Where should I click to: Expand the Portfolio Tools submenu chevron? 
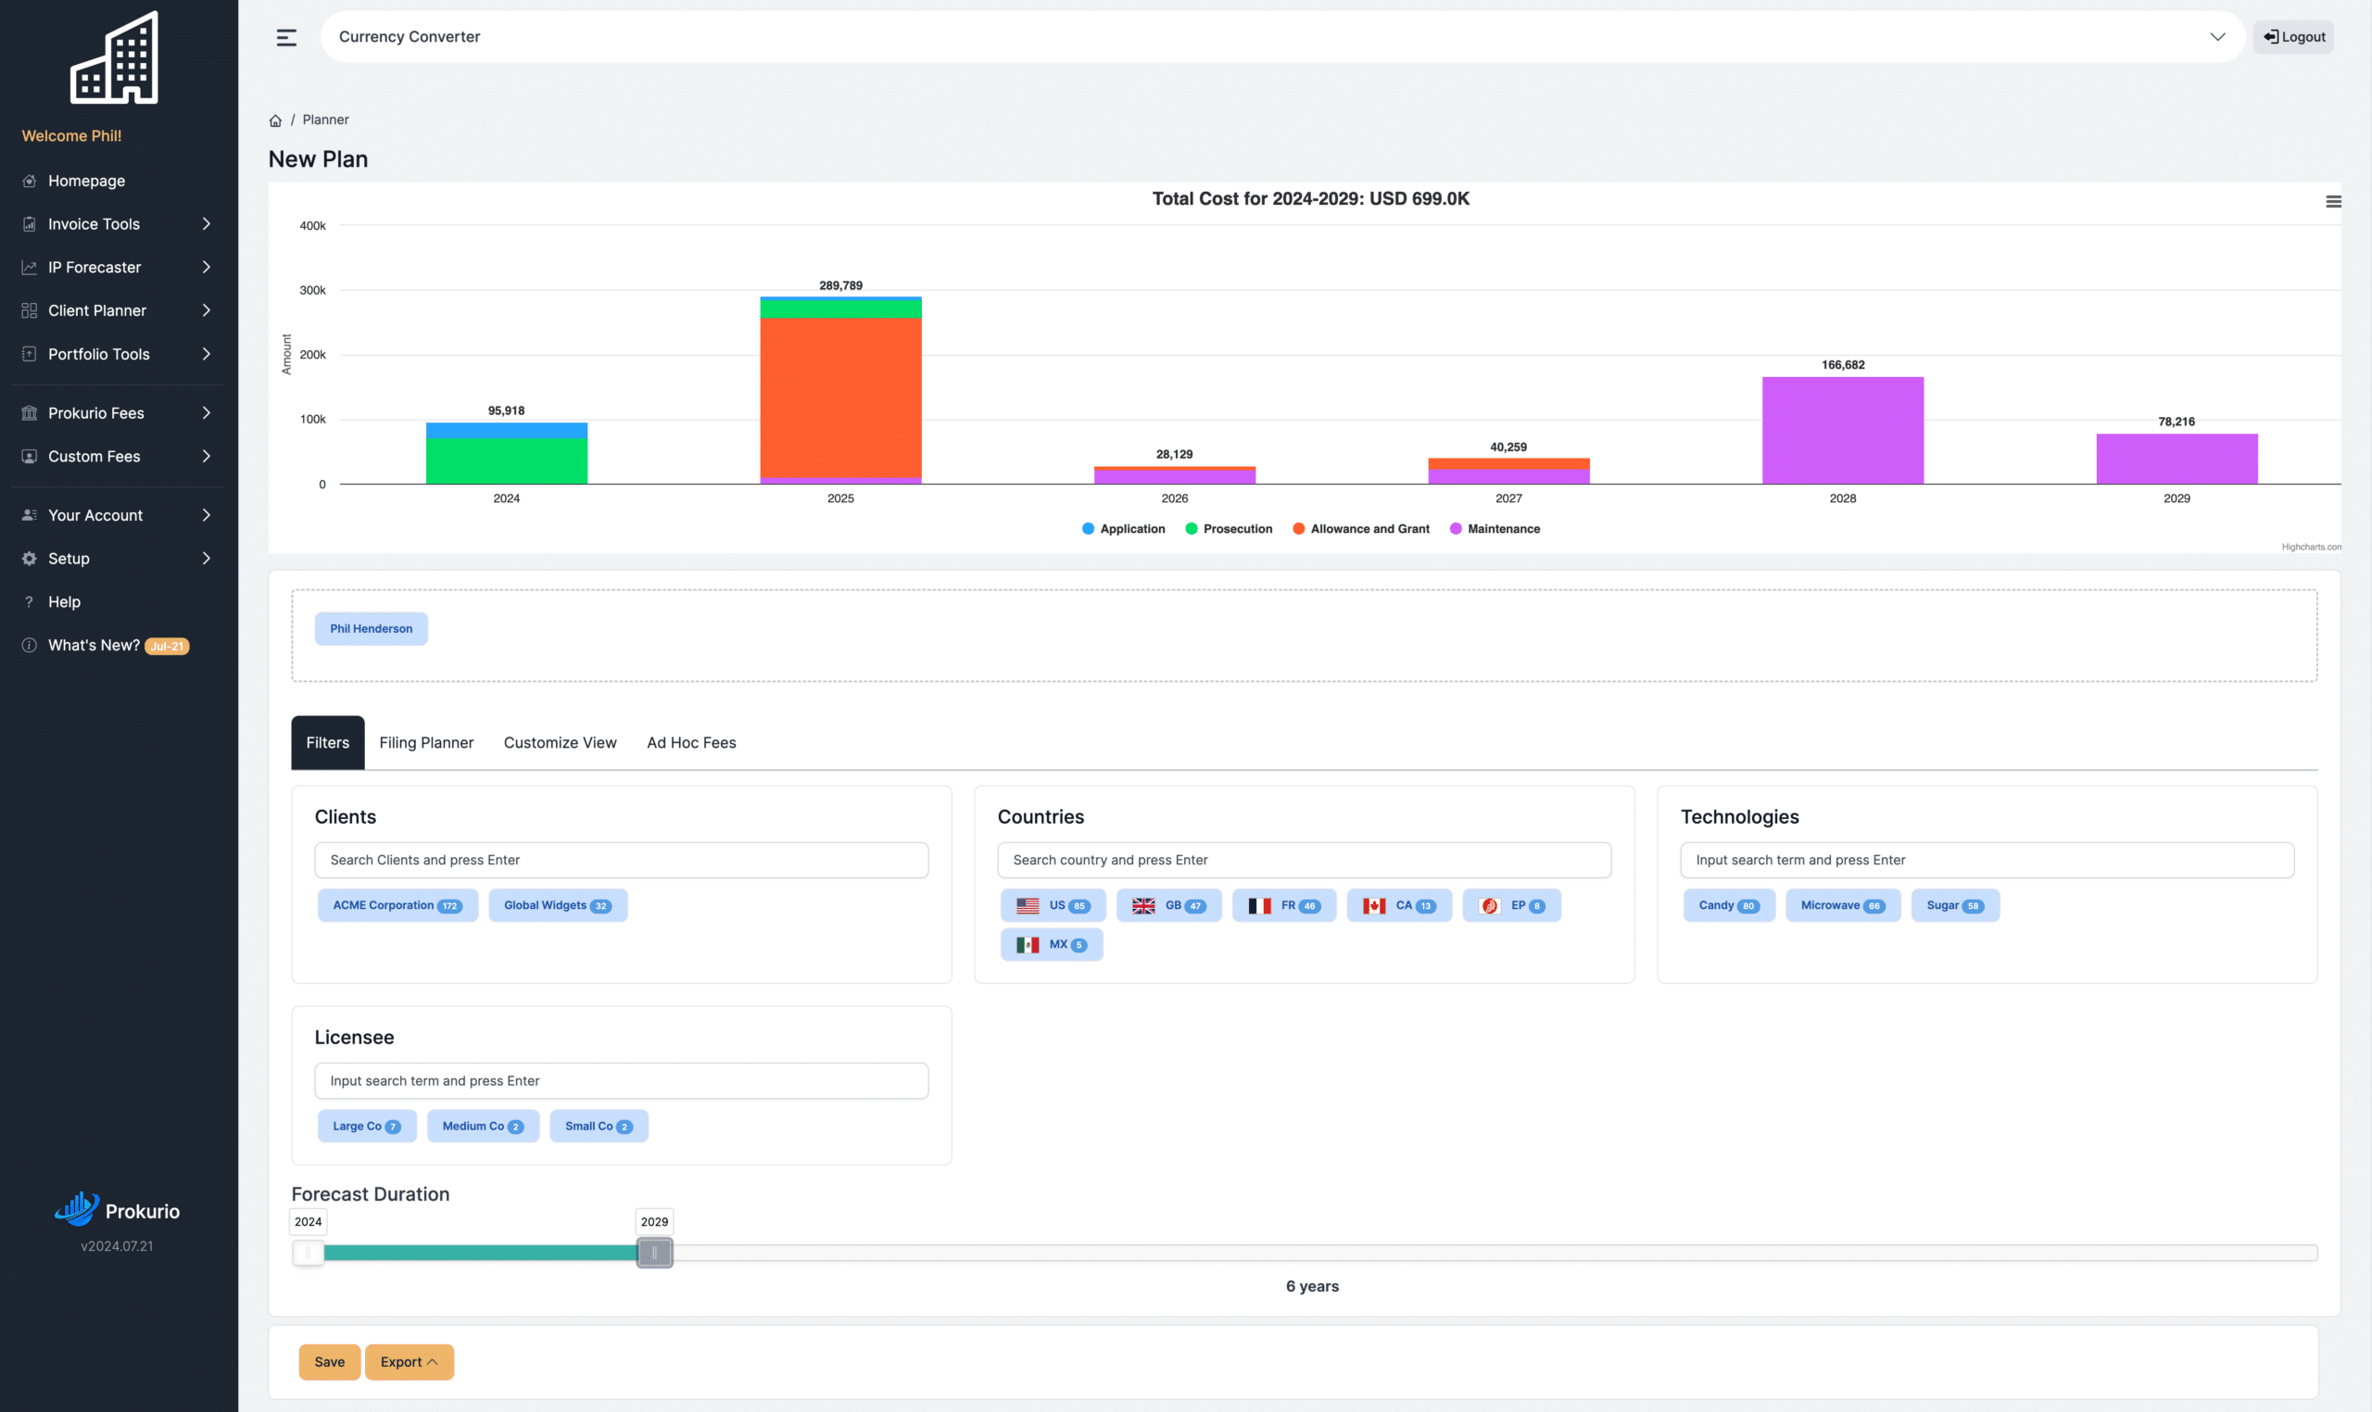click(207, 354)
